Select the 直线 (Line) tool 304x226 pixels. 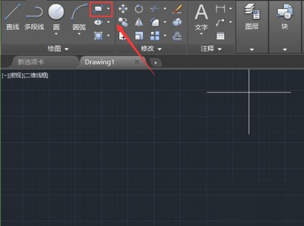coord(13,16)
